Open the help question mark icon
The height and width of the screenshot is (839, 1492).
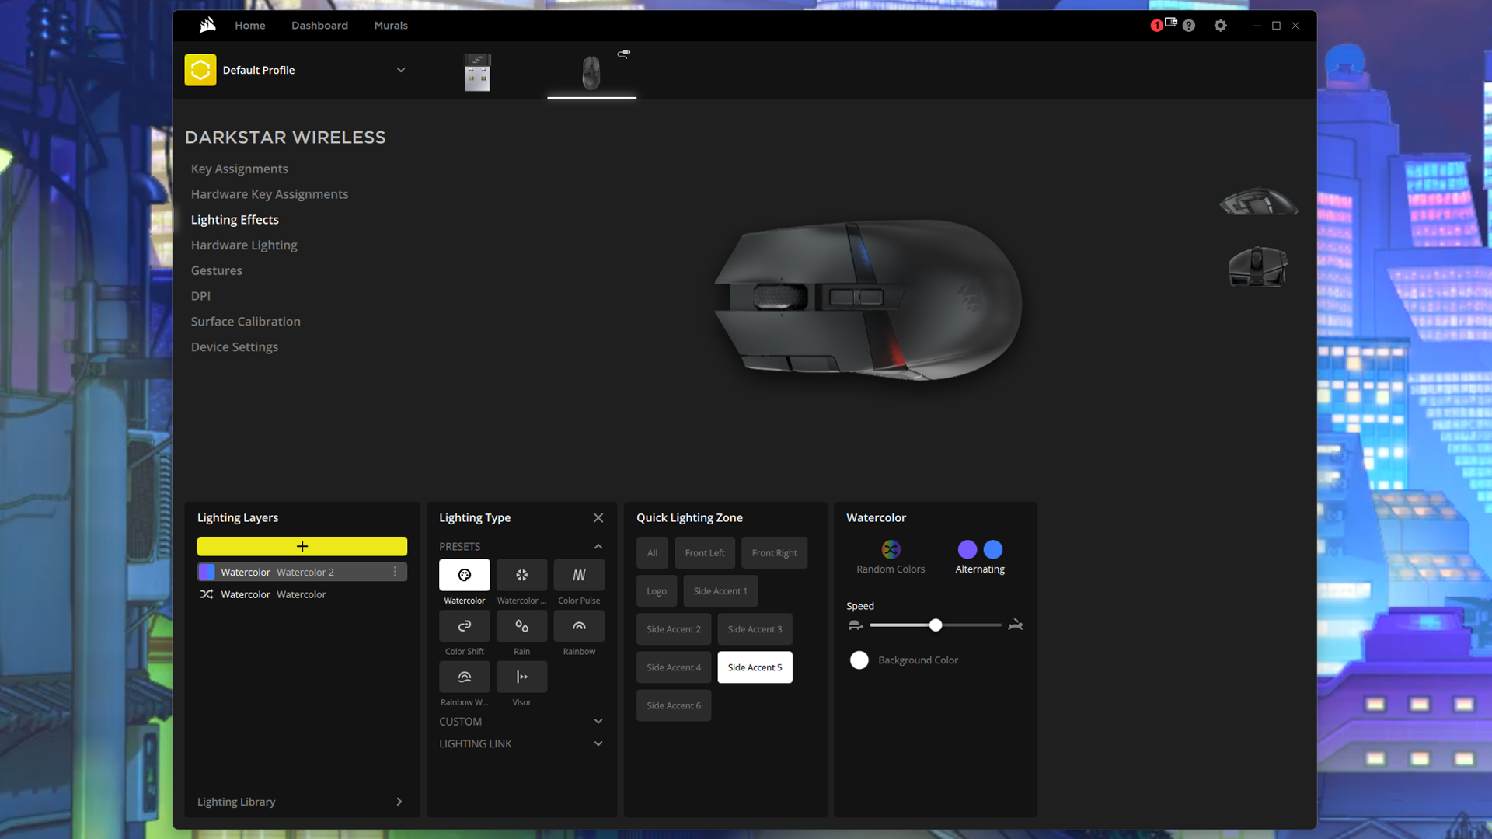pos(1189,26)
